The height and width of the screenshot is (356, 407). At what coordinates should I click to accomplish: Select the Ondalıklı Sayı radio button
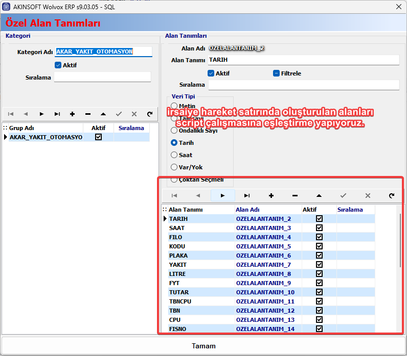coord(174,131)
